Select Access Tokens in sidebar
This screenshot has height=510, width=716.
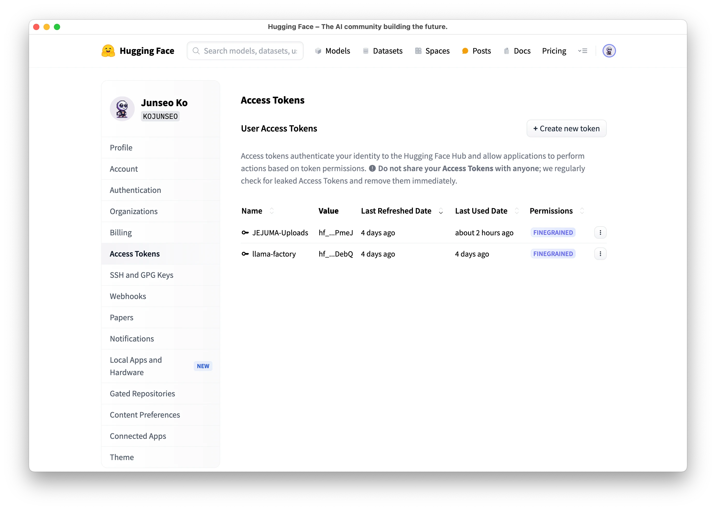161,254
